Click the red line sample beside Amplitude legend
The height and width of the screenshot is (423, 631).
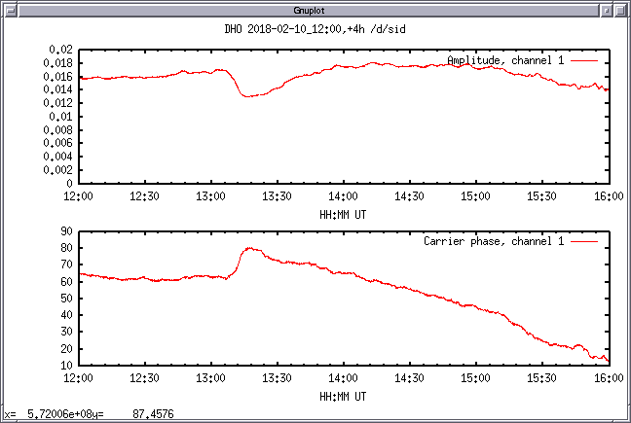point(584,60)
